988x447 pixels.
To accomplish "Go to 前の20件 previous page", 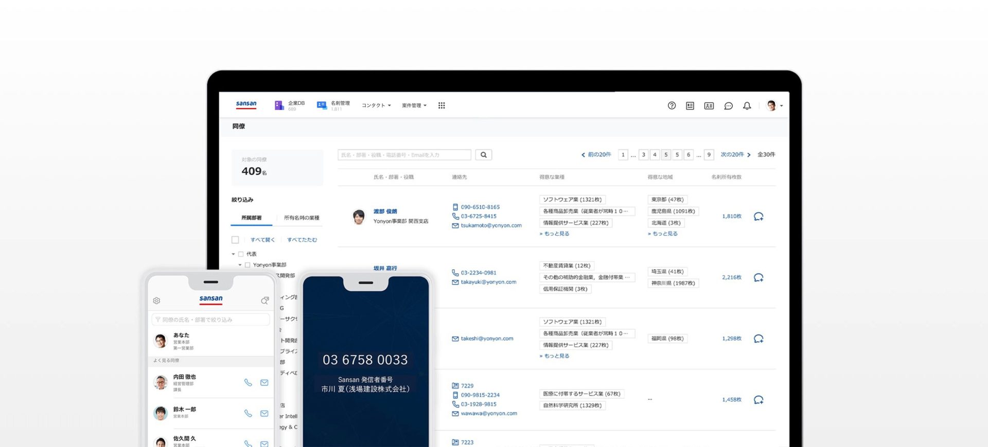I will click(596, 155).
